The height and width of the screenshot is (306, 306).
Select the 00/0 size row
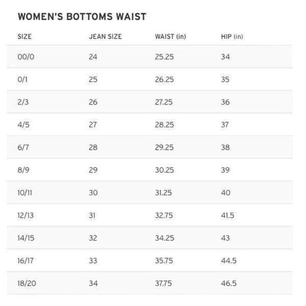click(149, 57)
